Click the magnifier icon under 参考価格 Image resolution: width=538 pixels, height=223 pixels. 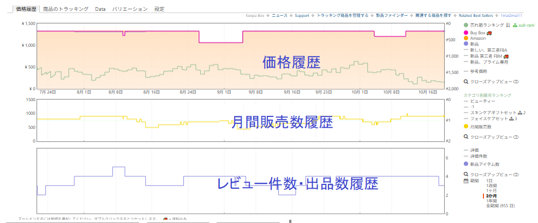465,82
